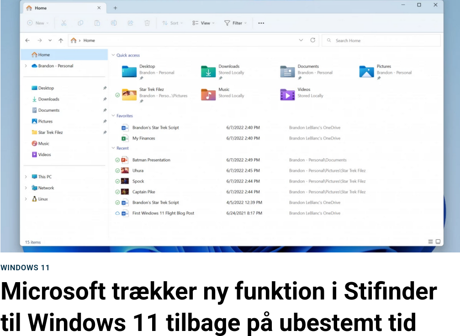Click the Cut scissors icon in toolbar
Viewport: 460px width, 336px height.
[x=63, y=23]
